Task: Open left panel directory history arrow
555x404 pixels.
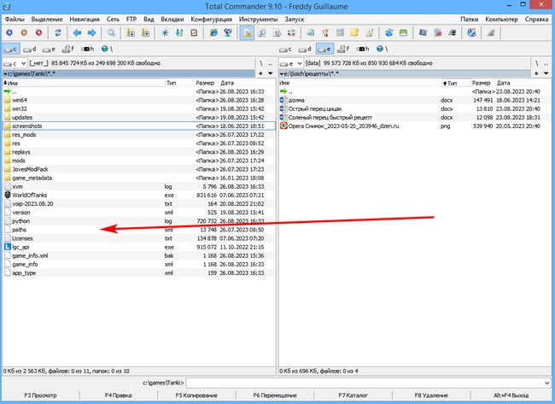Action: [x=271, y=73]
